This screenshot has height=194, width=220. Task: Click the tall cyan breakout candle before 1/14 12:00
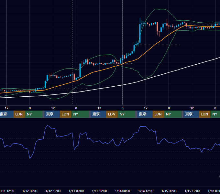[x=140, y=33]
